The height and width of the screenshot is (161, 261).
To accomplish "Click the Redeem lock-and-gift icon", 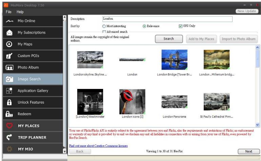I will pyautogui.click(x=9, y=114).
